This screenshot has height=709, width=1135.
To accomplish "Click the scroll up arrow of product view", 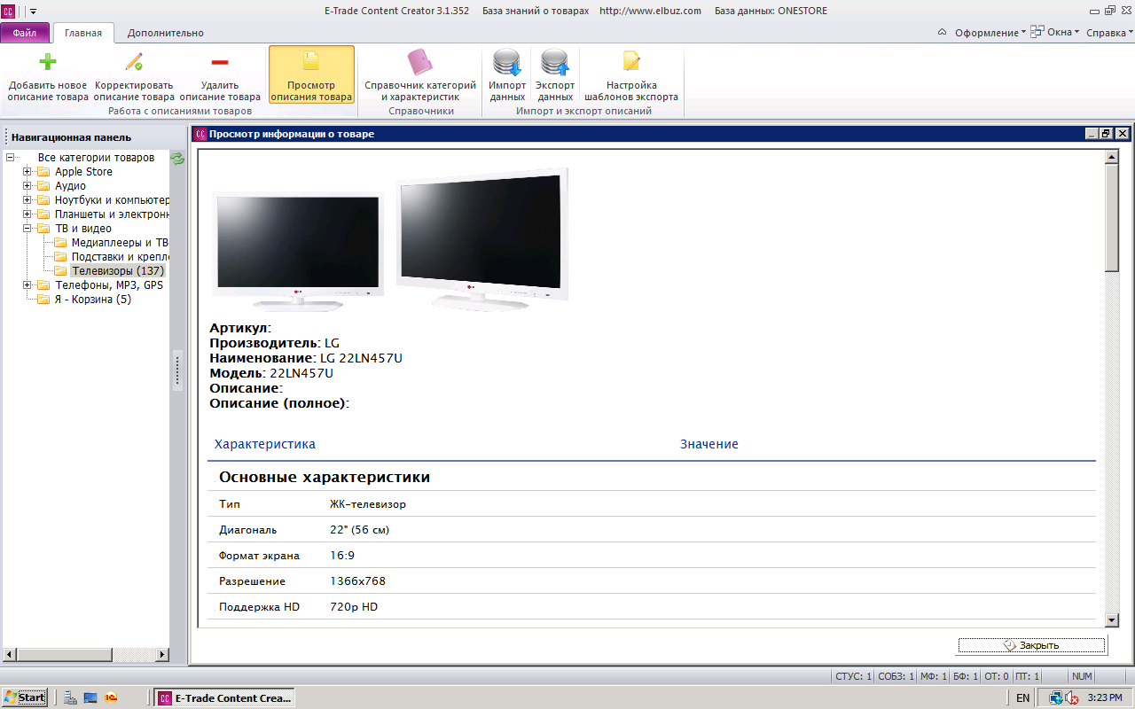I will [x=1112, y=157].
